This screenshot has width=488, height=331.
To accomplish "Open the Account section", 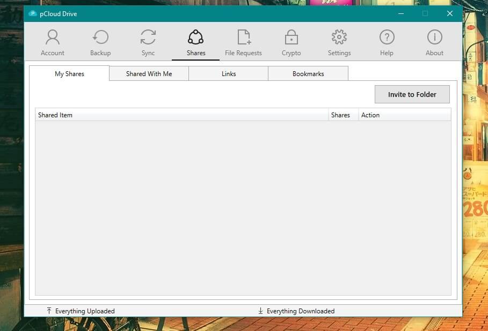I will pos(52,41).
